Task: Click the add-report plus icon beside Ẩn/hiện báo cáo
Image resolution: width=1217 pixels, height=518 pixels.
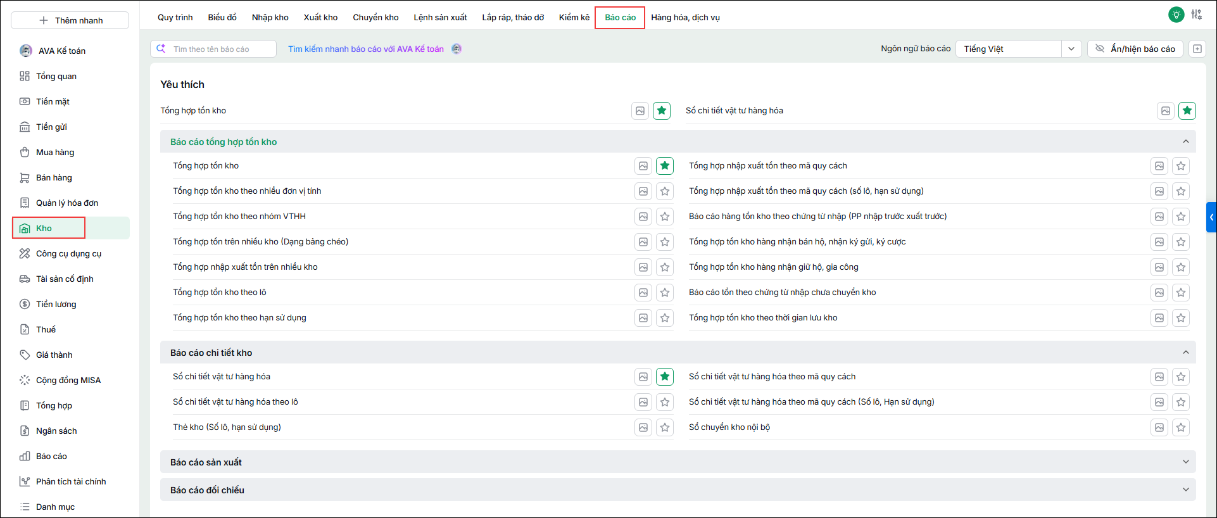Action: (x=1197, y=49)
